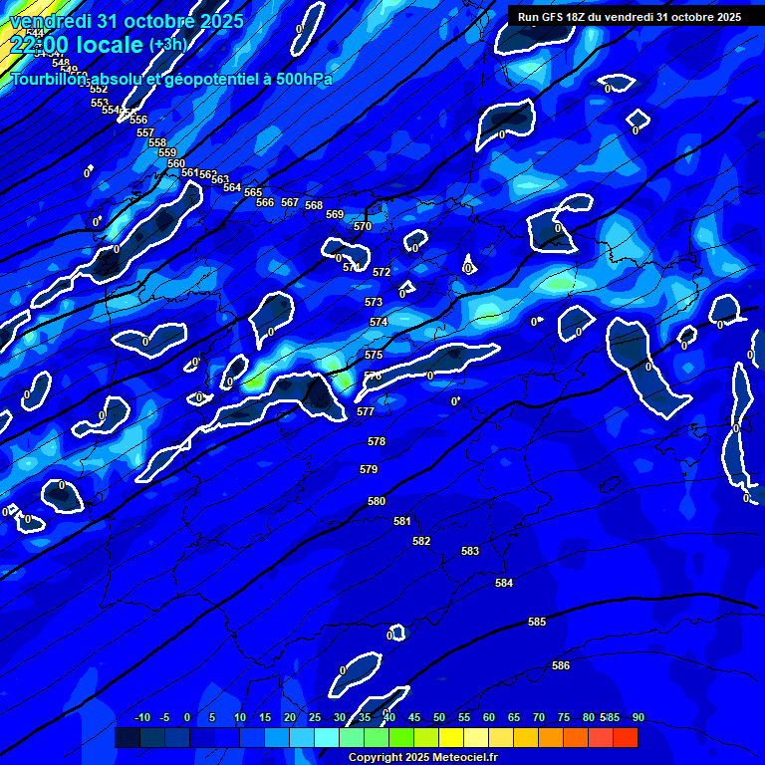Screen dimensions: 765x765
Task: Click the -10 value on the legend
Action: coord(142,717)
